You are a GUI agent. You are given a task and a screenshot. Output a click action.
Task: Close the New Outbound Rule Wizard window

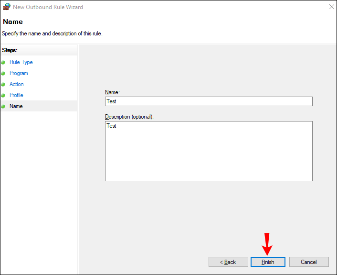[331, 7]
